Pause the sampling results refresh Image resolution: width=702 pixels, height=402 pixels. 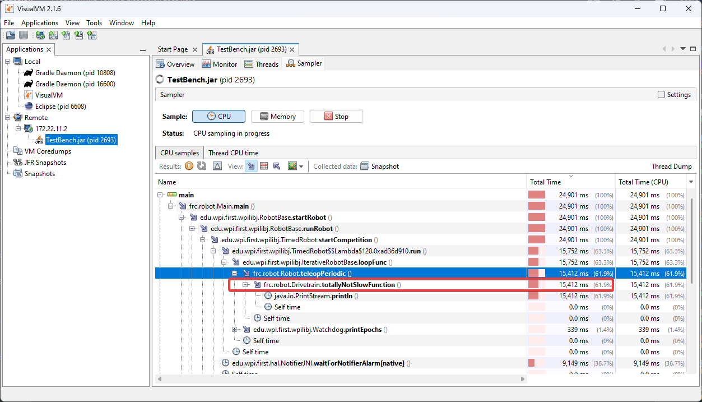coord(189,166)
